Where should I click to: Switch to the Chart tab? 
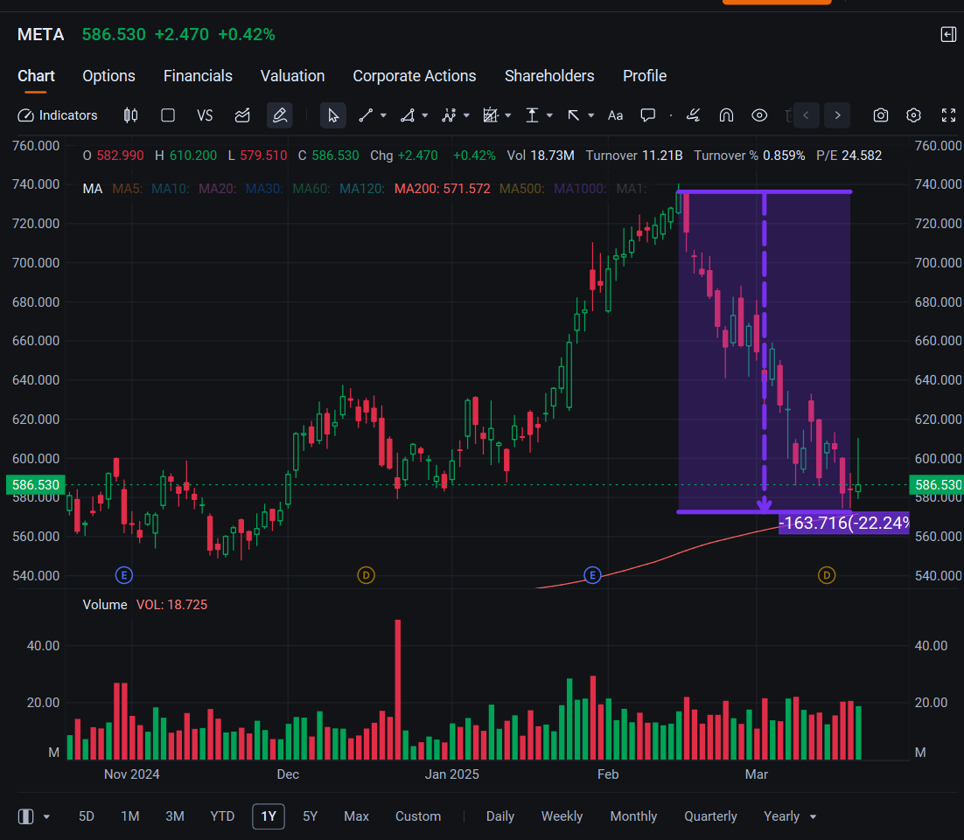click(x=36, y=76)
